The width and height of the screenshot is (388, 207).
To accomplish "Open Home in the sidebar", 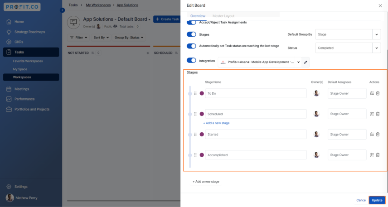I will click(19, 22).
